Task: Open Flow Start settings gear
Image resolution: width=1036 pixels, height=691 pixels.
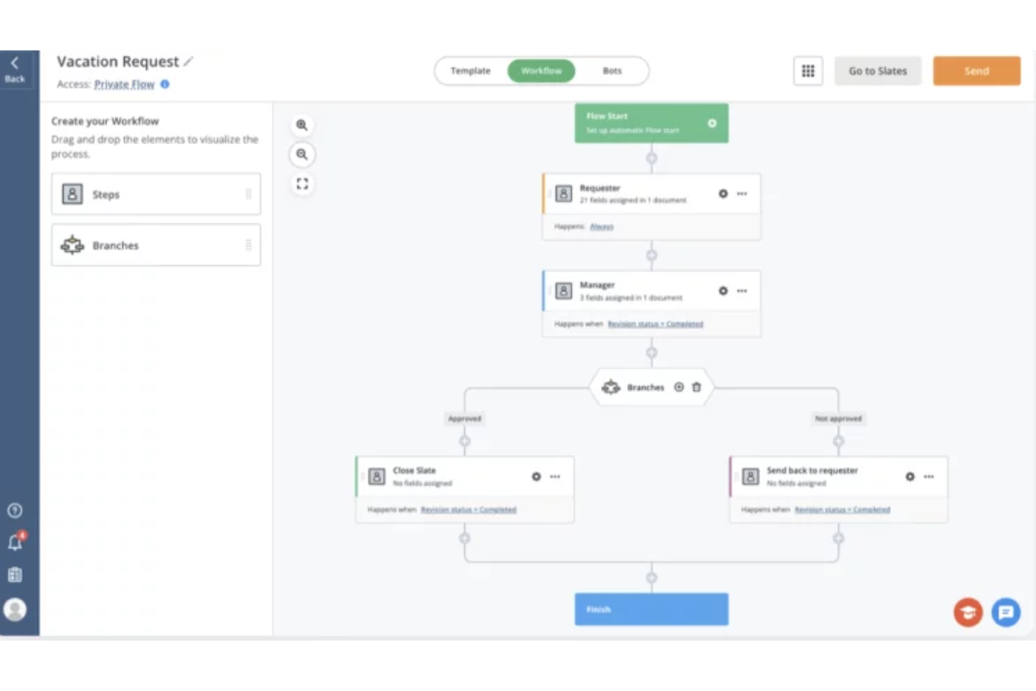Action: [712, 123]
